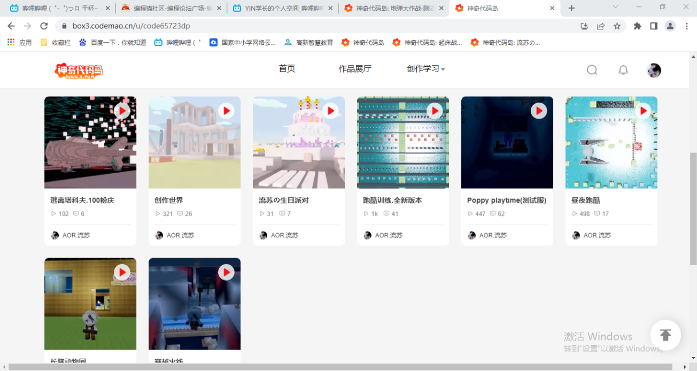This screenshot has width=697, height=371.
Task: Click the back-to-top arrow button
Action: point(665,335)
